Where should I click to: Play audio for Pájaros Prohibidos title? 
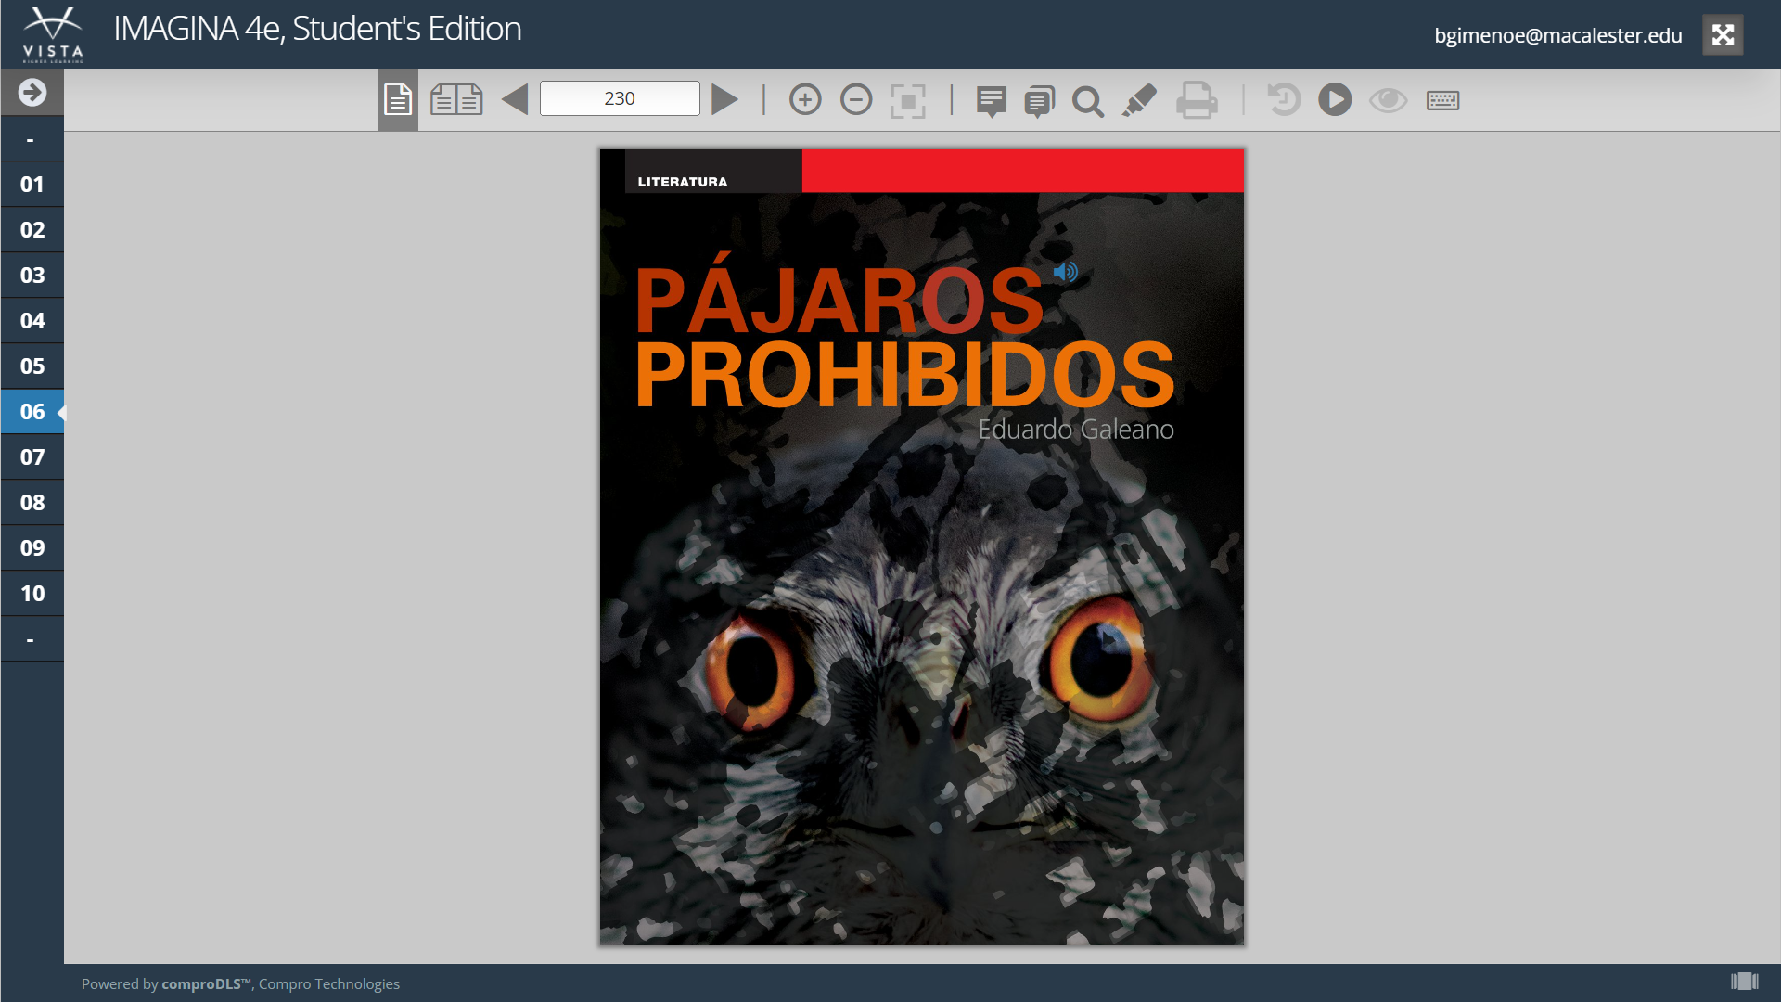pyautogui.click(x=1066, y=272)
